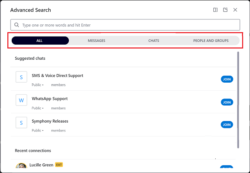Open WhatsApp Support title
The image size is (250, 173).
click(49, 99)
